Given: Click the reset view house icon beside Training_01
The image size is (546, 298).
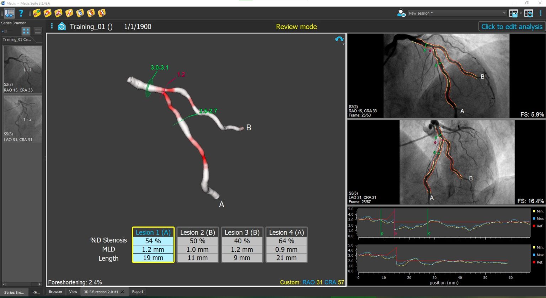Looking at the screenshot, I should pos(62,27).
